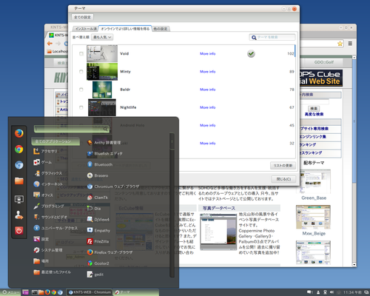Viewport: 370px width, 296px height.
Task: Launch Firefox web browser from the app list
Action: 110,252
